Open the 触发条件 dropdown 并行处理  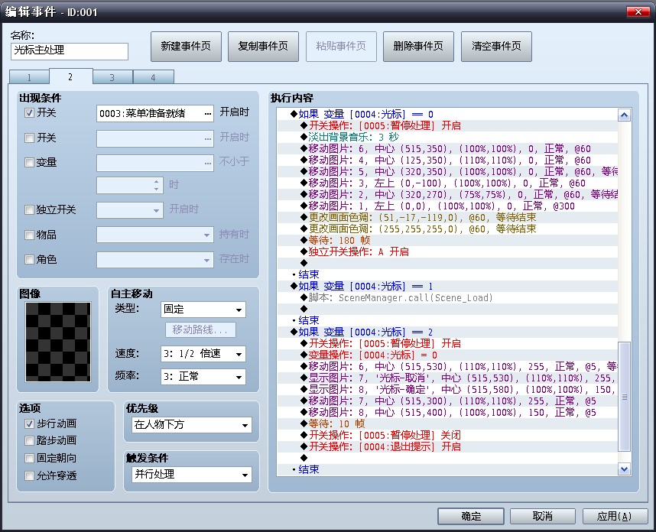192,474
